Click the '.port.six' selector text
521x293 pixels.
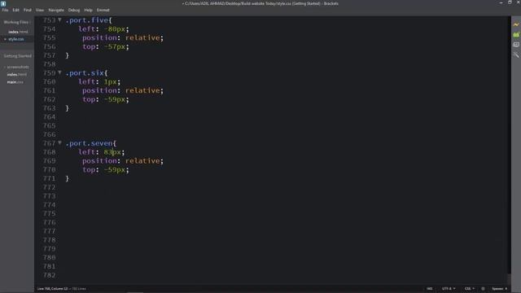[85, 72]
